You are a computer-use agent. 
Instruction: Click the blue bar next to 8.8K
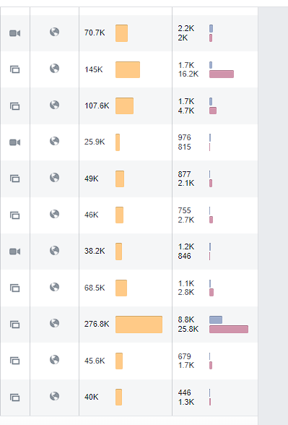click(x=216, y=319)
